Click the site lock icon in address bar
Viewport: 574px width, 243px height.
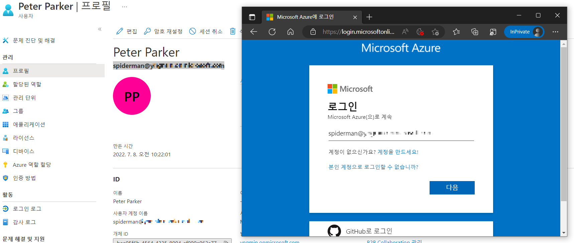(313, 32)
